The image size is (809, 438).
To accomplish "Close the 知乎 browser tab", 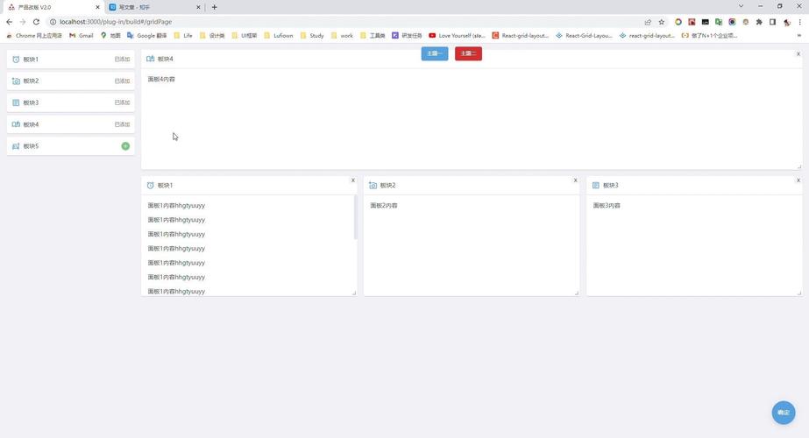I will click(x=198, y=7).
